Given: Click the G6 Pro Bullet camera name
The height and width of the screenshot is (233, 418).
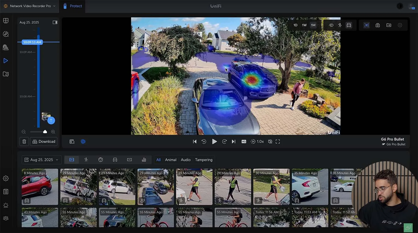Looking at the screenshot, I should tap(392, 139).
